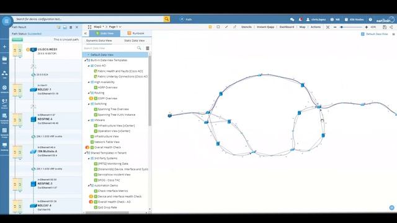Switch to the Runbook tab
397x223 pixels.
point(136,33)
